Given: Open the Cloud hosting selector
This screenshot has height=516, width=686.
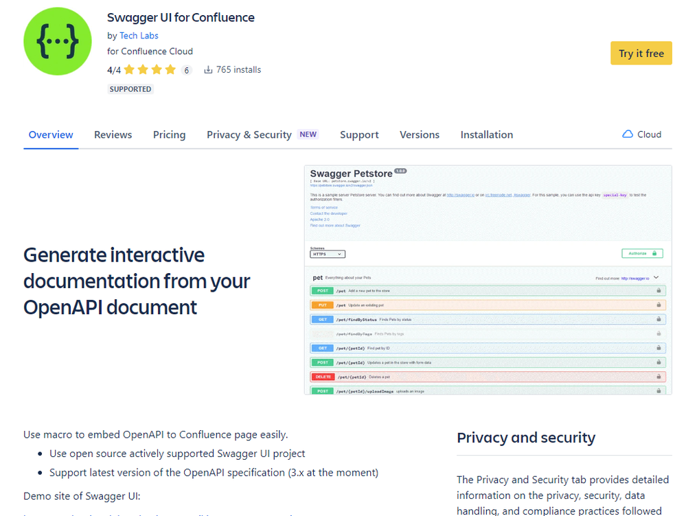Looking at the screenshot, I should pyautogui.click(x=642, y=134).
